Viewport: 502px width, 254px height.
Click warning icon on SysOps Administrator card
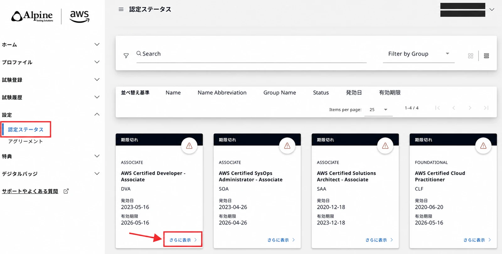coord(287,146)
